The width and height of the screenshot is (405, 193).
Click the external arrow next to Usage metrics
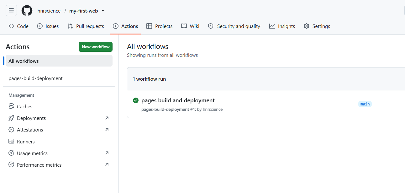107,153
